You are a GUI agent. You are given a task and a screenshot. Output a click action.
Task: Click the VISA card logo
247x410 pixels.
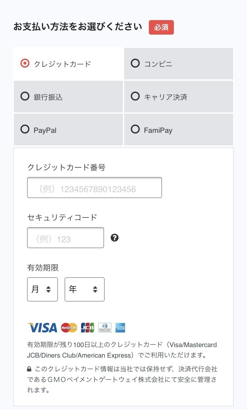(42, 328)
